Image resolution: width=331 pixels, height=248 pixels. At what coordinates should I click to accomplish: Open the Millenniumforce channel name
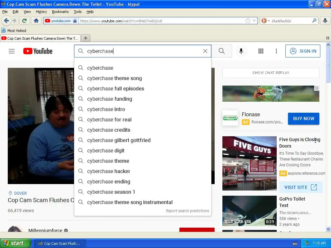[x=45, y=230]
